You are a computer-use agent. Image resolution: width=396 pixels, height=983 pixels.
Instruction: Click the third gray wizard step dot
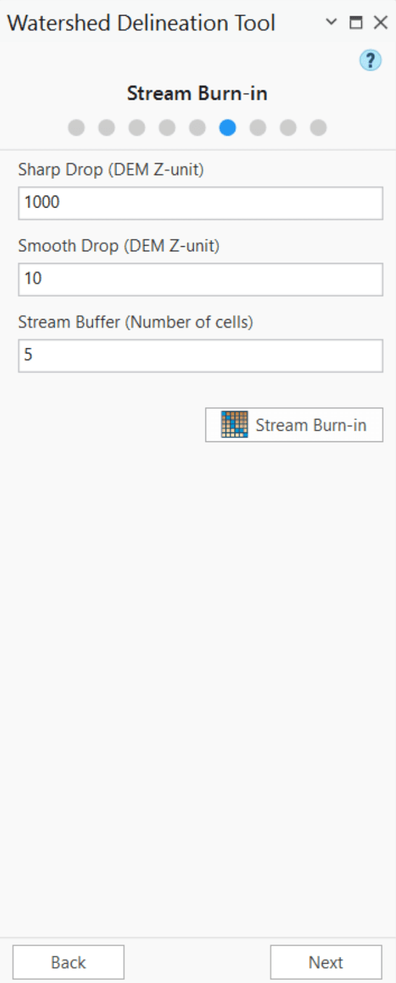coord(135,128)
